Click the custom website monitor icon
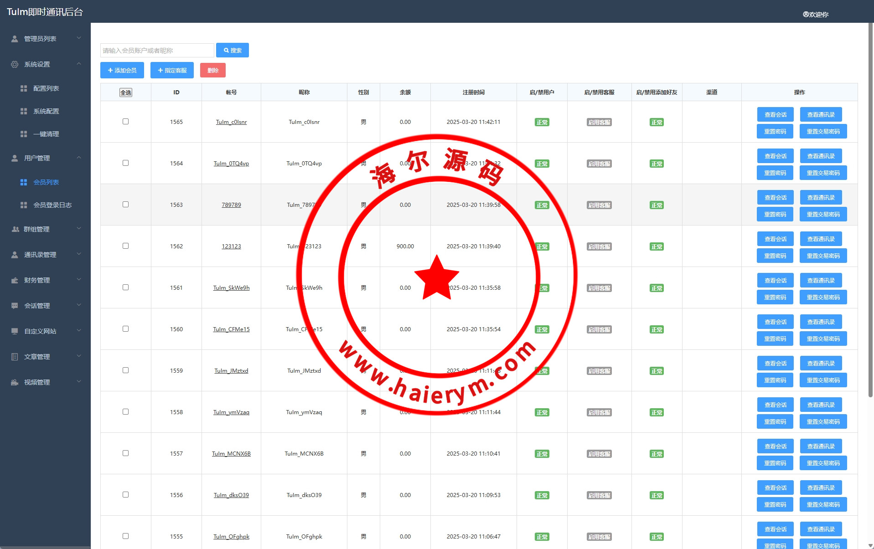The image size is (874, 549). point(15,331)
